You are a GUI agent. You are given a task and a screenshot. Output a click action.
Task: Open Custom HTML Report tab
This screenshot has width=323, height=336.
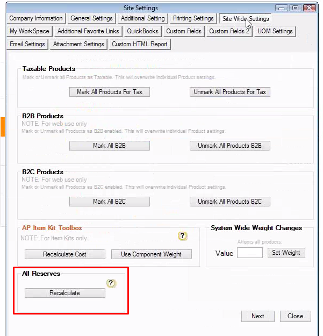click(140, 44)
